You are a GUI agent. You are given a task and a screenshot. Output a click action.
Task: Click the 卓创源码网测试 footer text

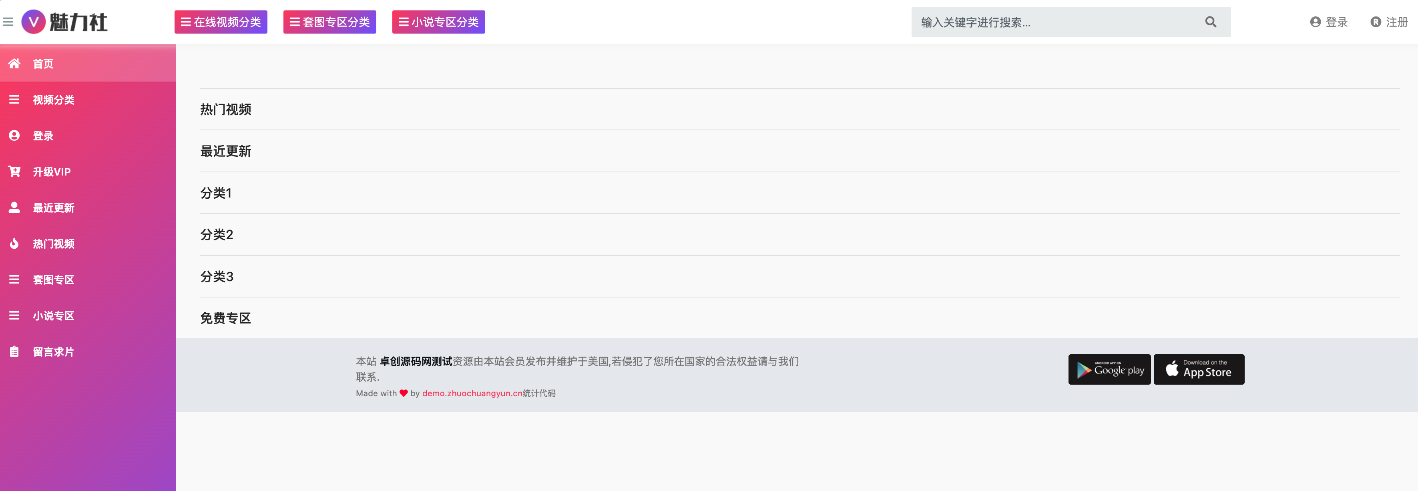[x=416, y=361]
